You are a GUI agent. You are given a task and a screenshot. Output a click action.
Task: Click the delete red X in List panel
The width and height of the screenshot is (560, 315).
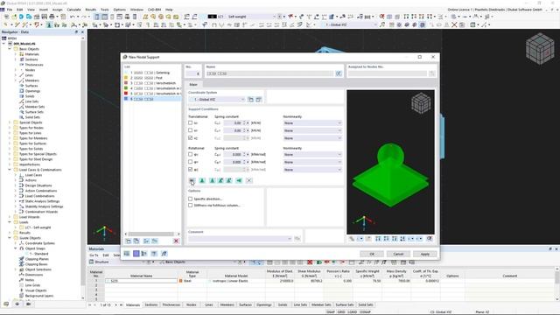pos(176,241)
